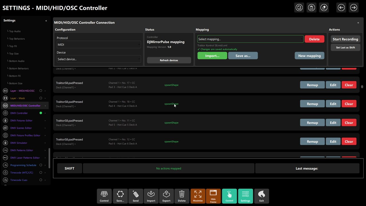Toggle the Timecode (MTC/LTC) circle indicator

41,173
